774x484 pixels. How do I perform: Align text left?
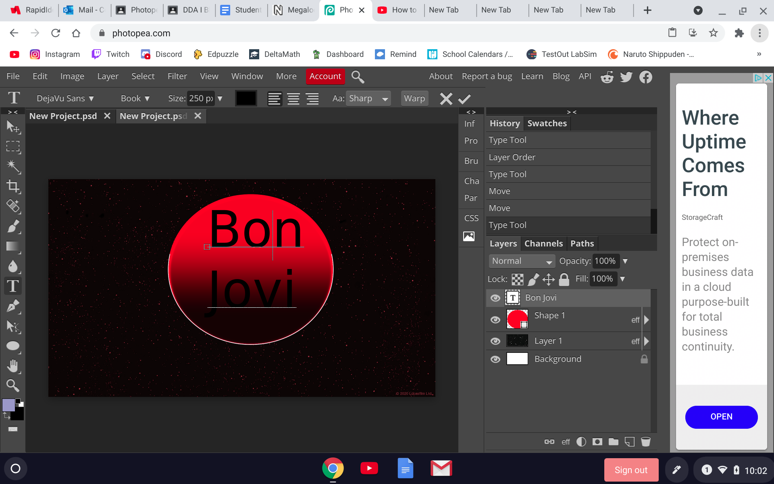click(275, 99)
